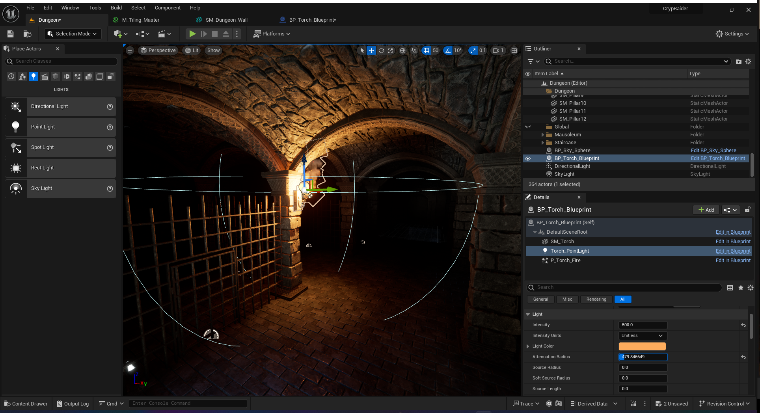The height and width of the screenshot is (413, 760).
Task: Open the Browse to Content icon in the toolbar
Action: 27,34
